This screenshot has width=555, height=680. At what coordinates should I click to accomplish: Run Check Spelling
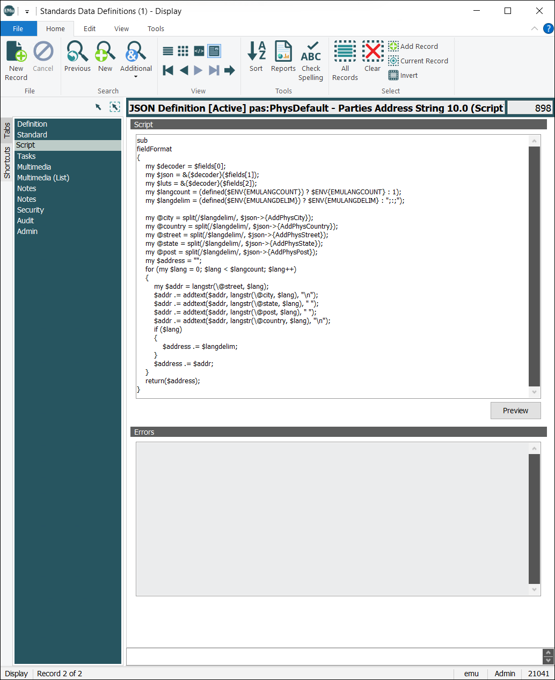click(x=311, y=53)
